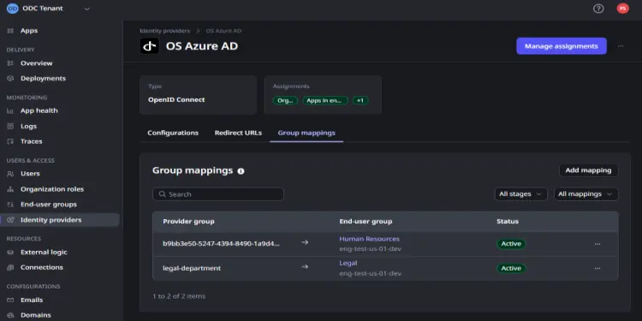Image resolution: width=642 pixels, height=321 pixels.
Task: Click the Group mappings info icon
Action: coord(241,171)
